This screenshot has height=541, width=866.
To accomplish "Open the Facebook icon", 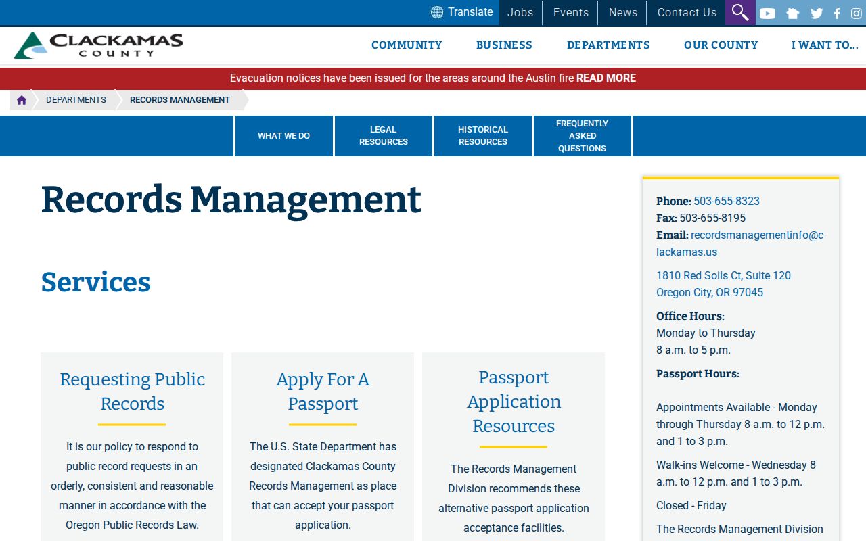I will [837, 13].
